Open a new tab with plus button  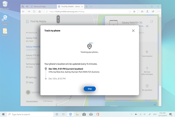(87, 7)
